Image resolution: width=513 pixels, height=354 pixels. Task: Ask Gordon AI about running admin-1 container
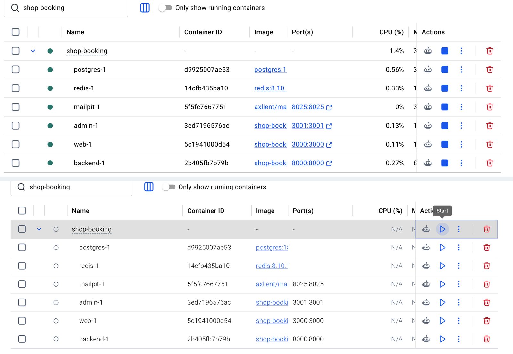pos(428,126)
